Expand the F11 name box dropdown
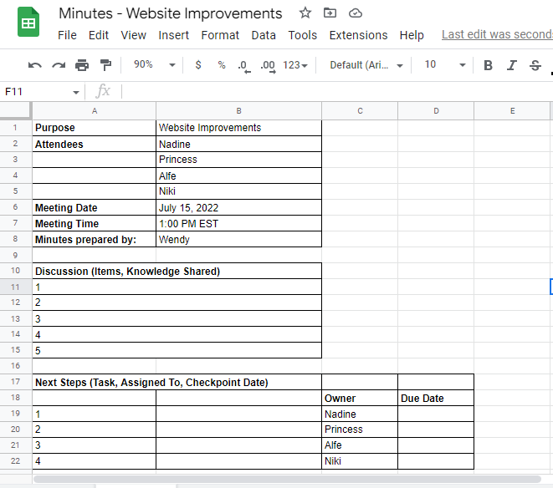Viewport: 553px width, 488px height. [76, 92]
